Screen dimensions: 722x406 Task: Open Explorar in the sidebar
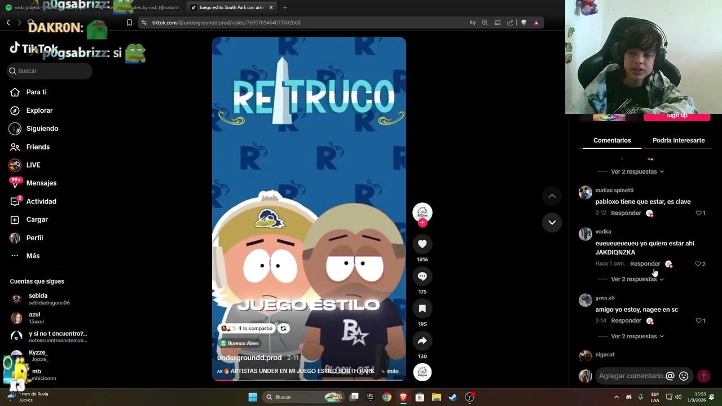pos(39,111)
